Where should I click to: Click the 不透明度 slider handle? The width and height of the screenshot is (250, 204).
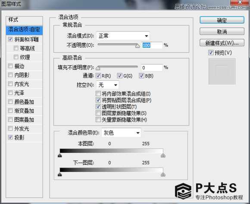[137, 46]
